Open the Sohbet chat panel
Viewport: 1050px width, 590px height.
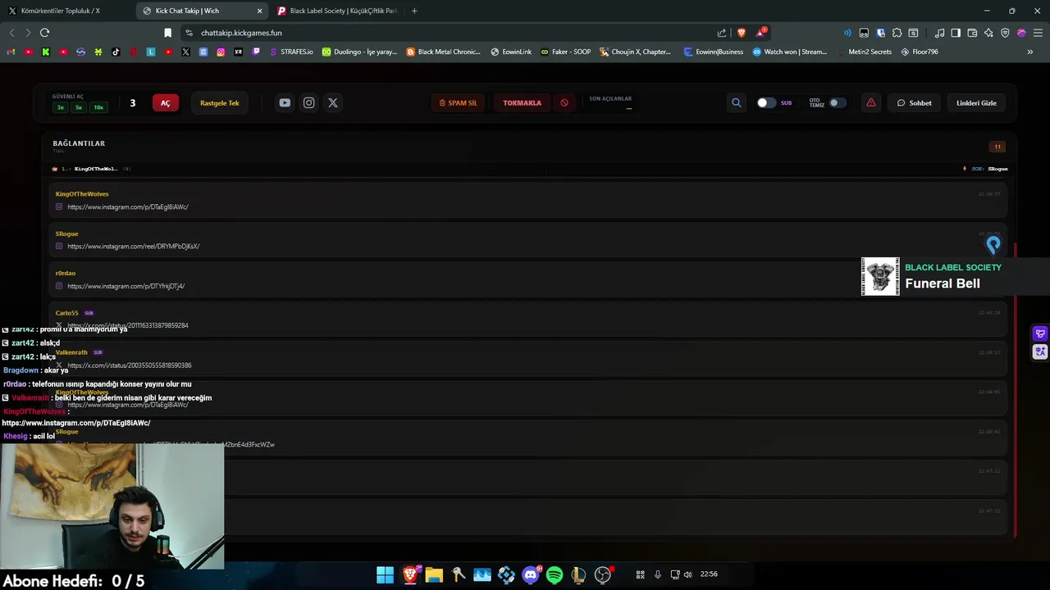[915, 103]
